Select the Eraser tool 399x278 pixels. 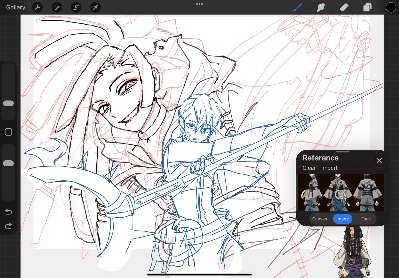point(344,7)
